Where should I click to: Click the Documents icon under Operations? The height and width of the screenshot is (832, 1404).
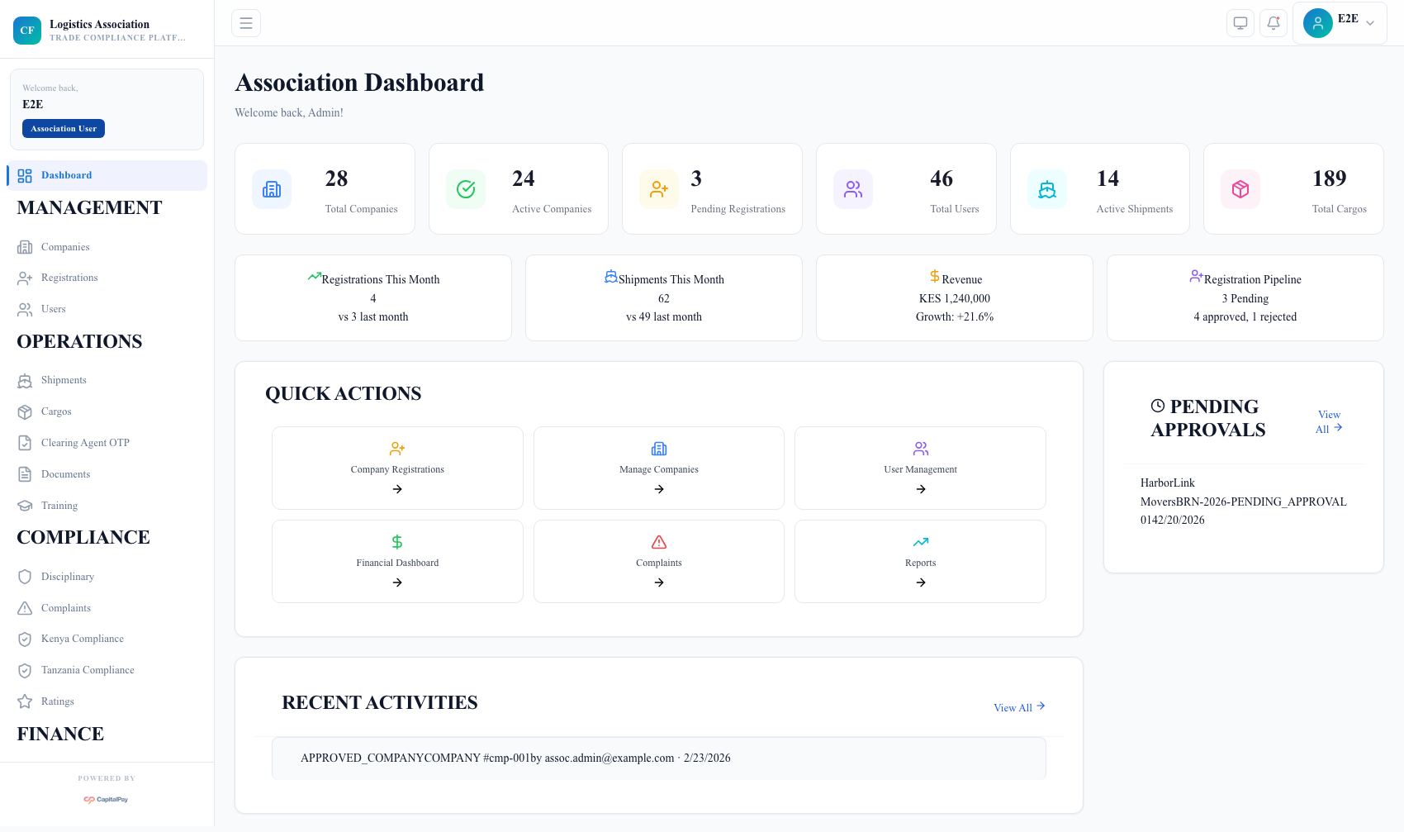pos(26,473)
